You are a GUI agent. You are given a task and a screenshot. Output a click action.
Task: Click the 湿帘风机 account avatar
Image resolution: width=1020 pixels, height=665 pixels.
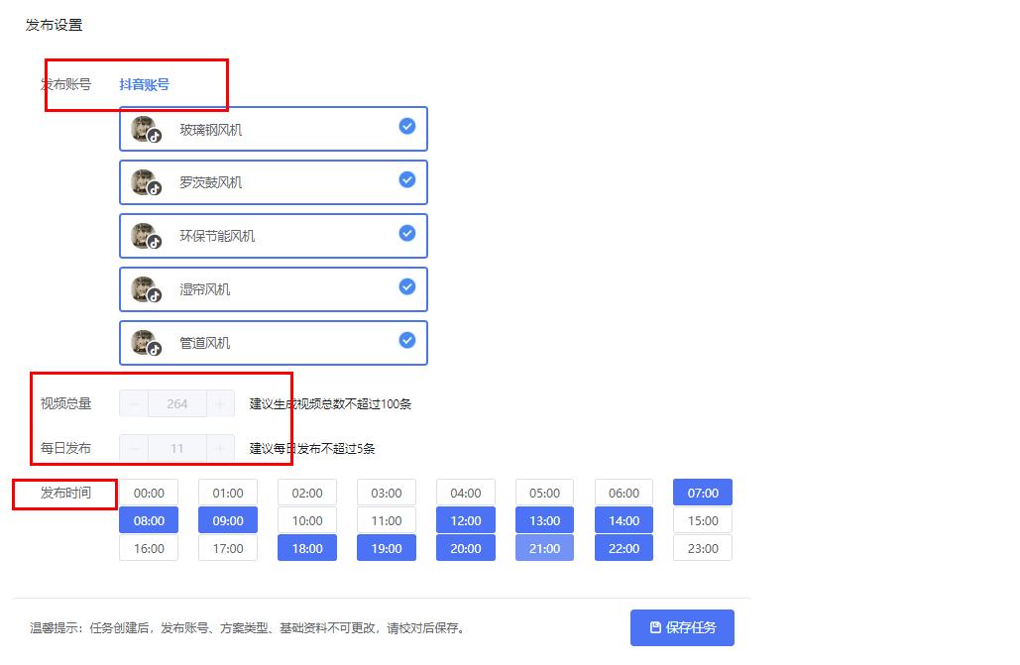(145, 288)
